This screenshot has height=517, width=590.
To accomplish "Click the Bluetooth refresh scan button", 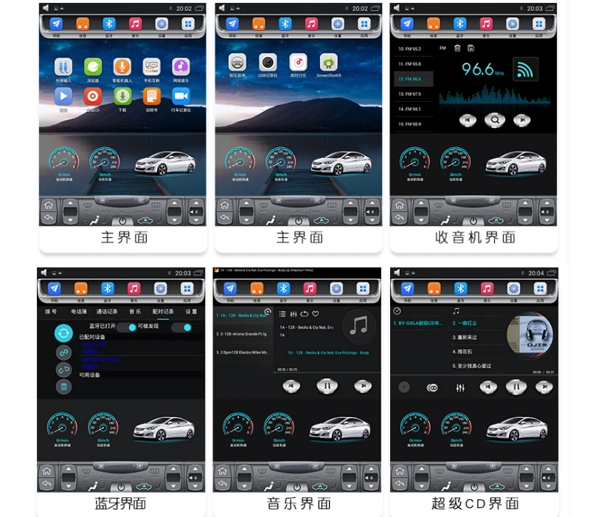I will [x=63, y=334].
